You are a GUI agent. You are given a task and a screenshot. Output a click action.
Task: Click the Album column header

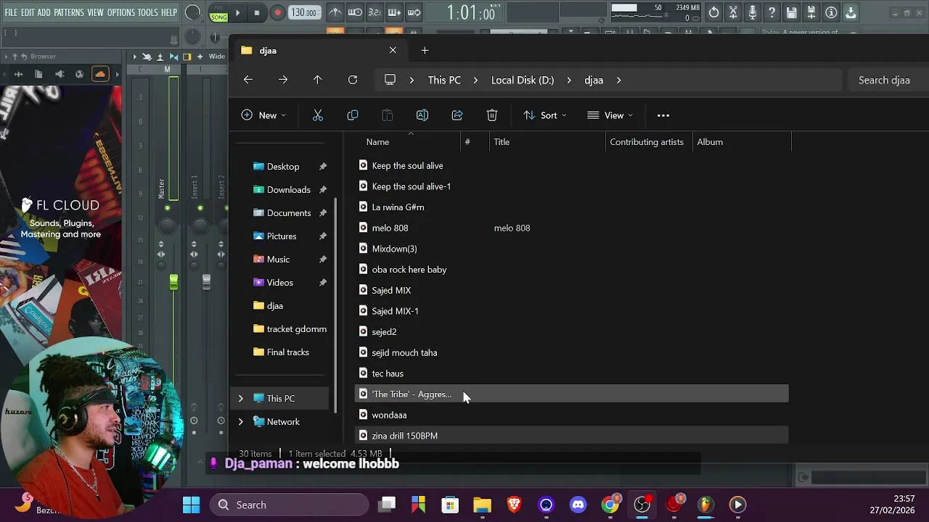741,141
